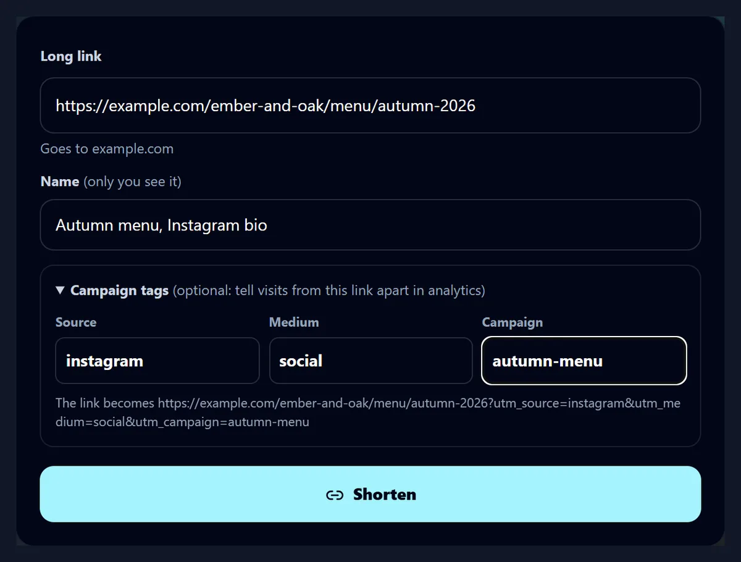Click the chain link icon on Shorten
The width and height of the screenshot is (741, 562).
tap(335, 495)
